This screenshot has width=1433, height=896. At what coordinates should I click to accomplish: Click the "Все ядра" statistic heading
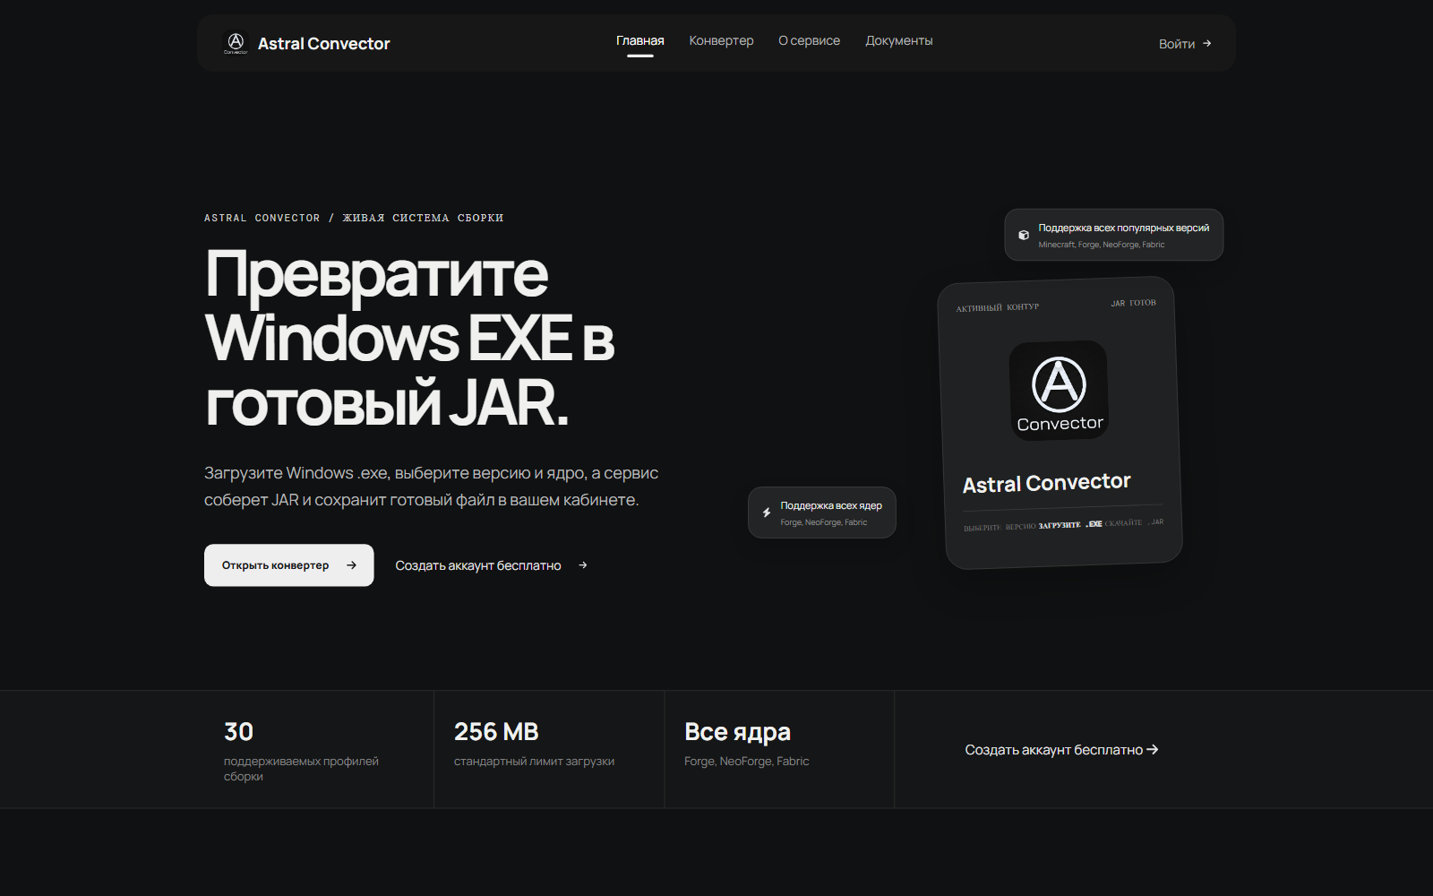pos(738,732)
